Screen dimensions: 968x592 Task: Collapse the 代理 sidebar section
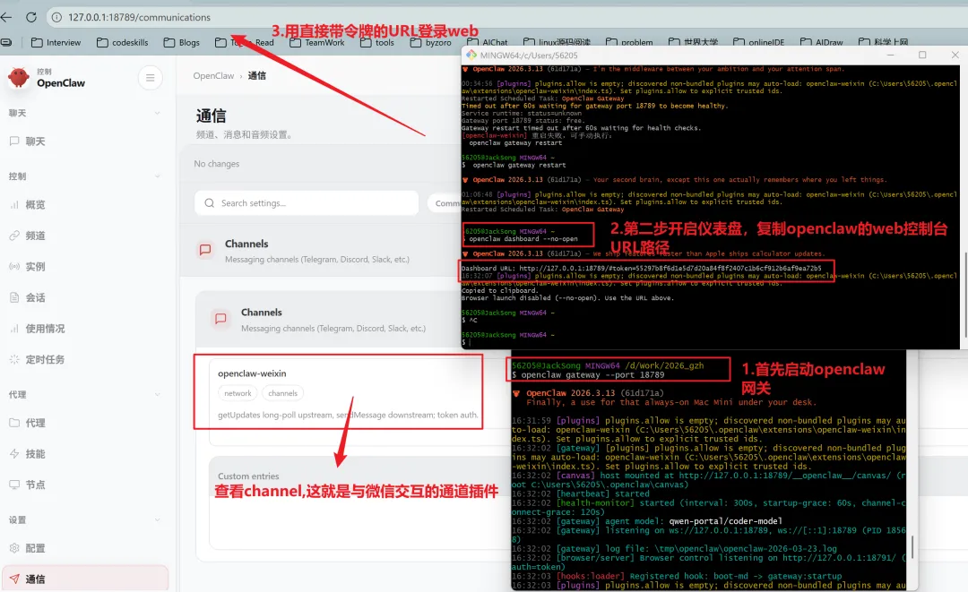[x=158, y=395]
